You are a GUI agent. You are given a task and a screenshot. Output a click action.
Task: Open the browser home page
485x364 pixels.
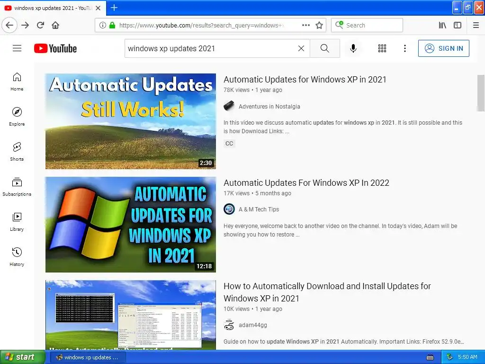click(x=55, y=25)
